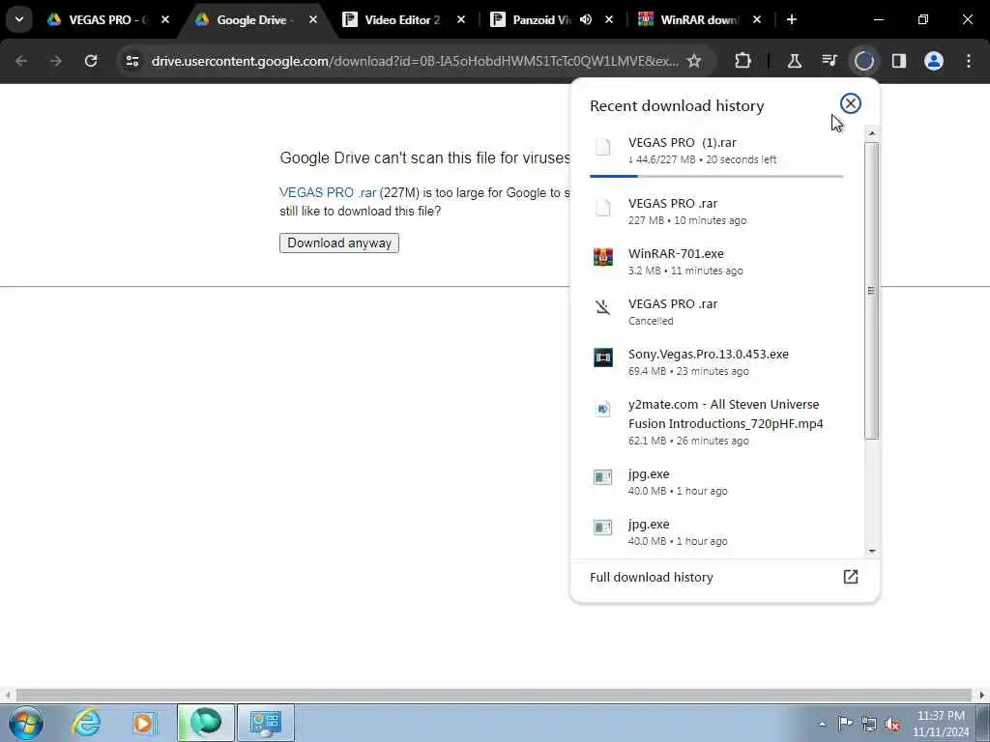
Task: Open the network tray icon
Action: [869, 724]
